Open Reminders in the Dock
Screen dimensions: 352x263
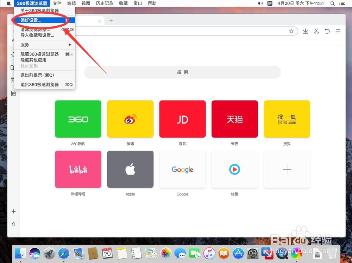(136, 254)
